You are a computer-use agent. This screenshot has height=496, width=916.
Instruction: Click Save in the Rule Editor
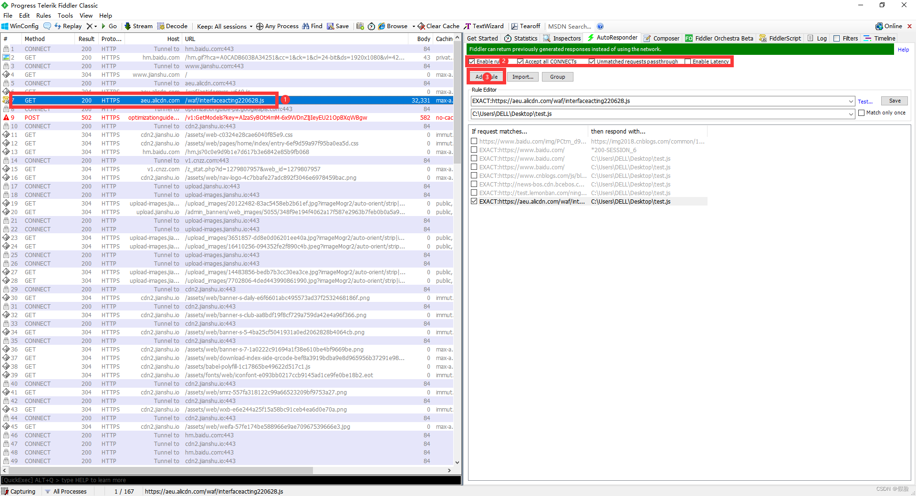tap(895, 101)
